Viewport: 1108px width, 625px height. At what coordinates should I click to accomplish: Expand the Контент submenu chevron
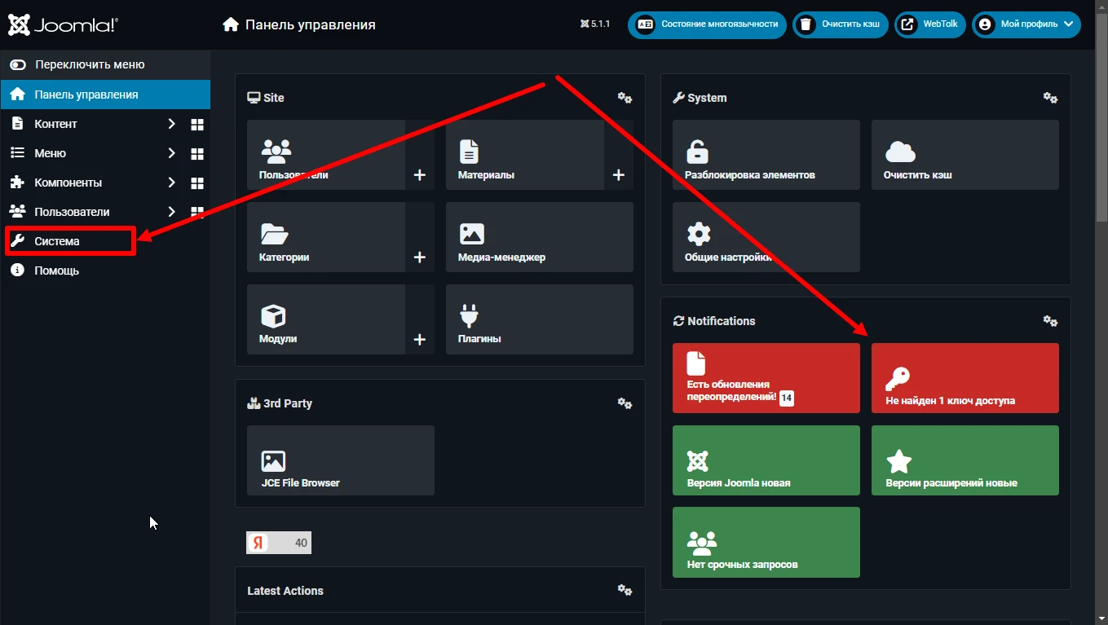point(171,124)
